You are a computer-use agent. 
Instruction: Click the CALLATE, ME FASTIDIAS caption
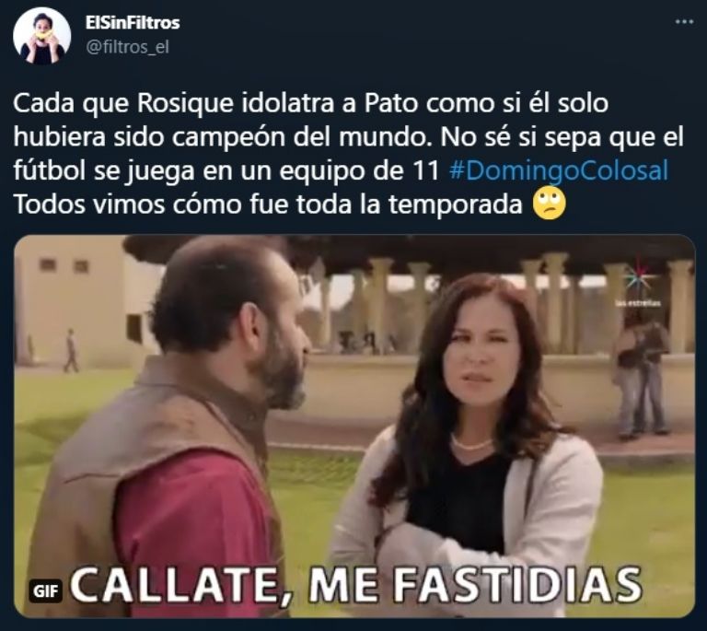click(355, 583)
